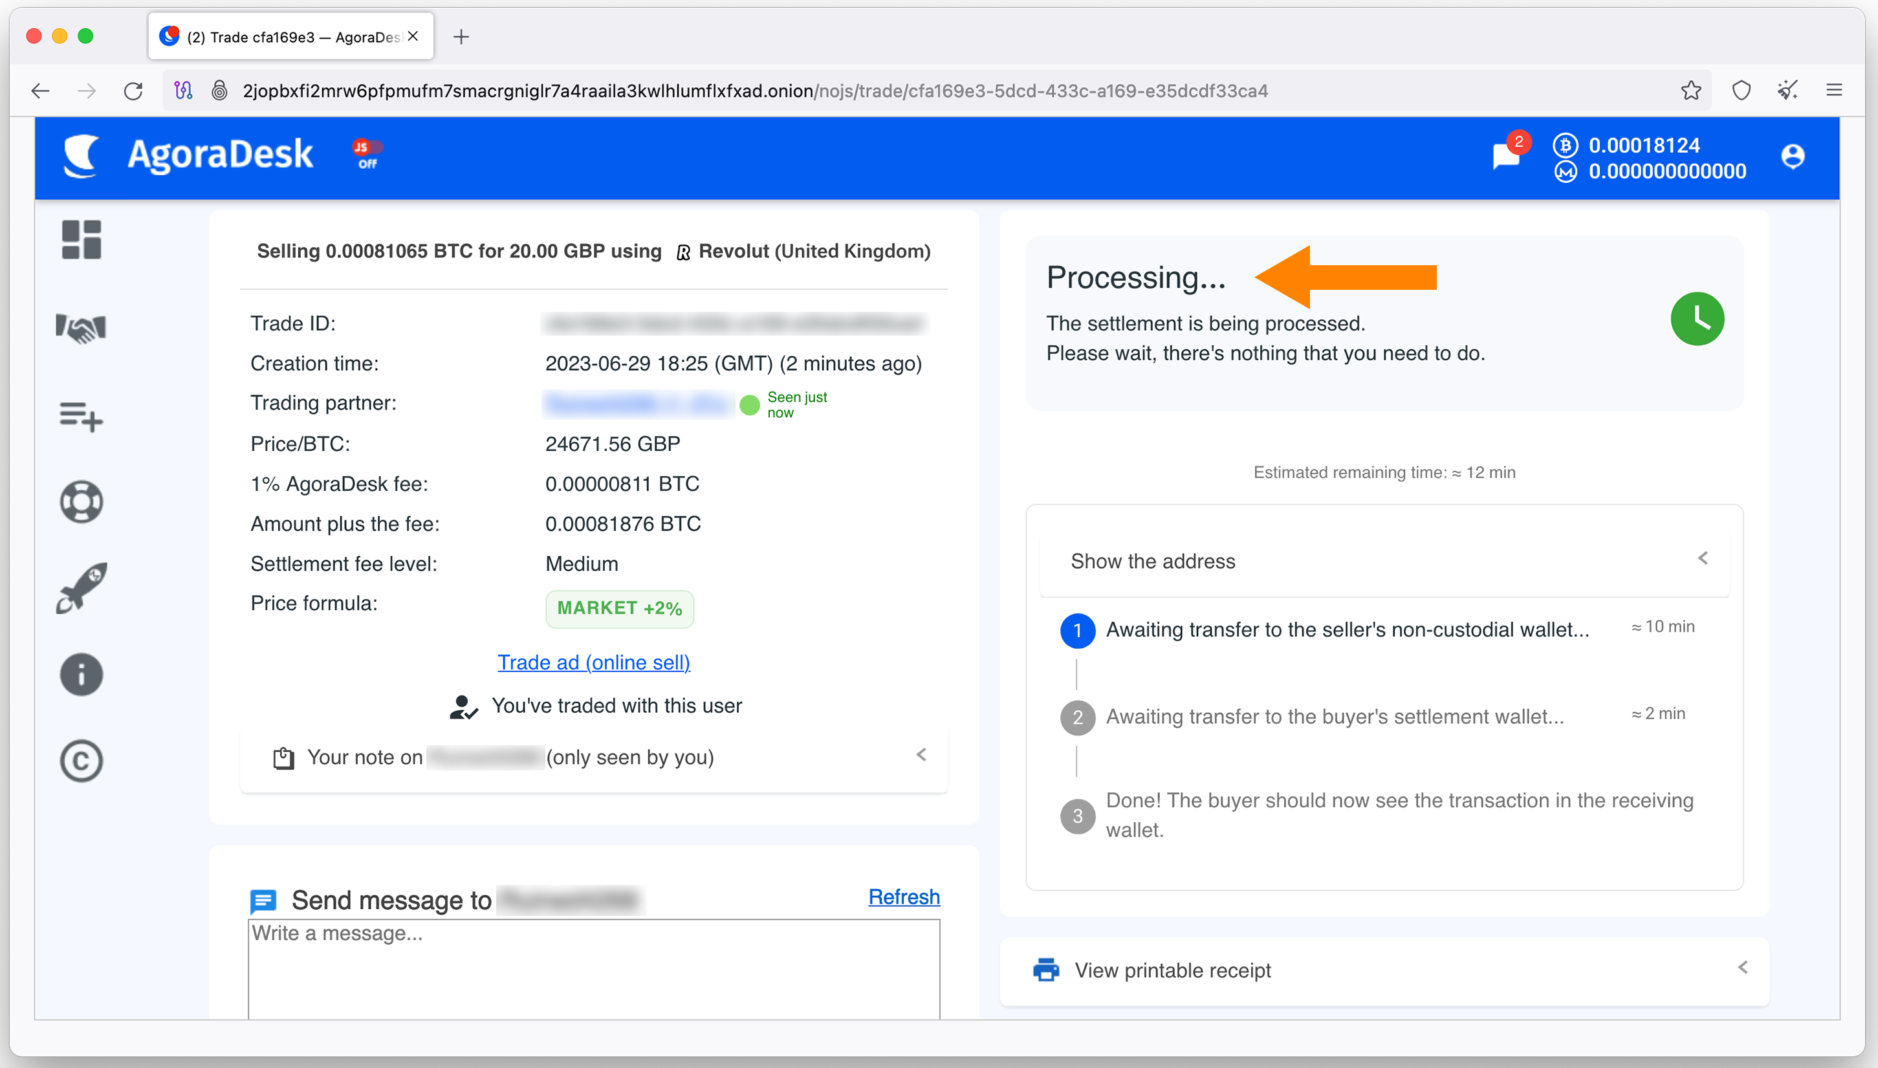Go back with browser back arrow

coord(40,91)
